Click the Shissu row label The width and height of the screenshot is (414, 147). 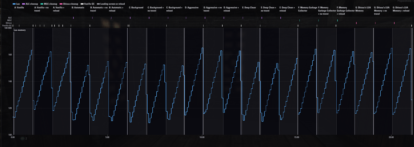point(9,23)
